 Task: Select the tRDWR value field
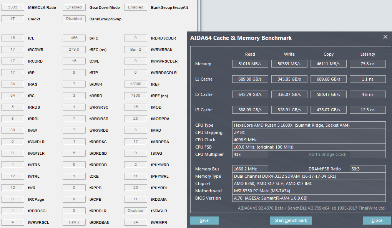pos(74,84)
